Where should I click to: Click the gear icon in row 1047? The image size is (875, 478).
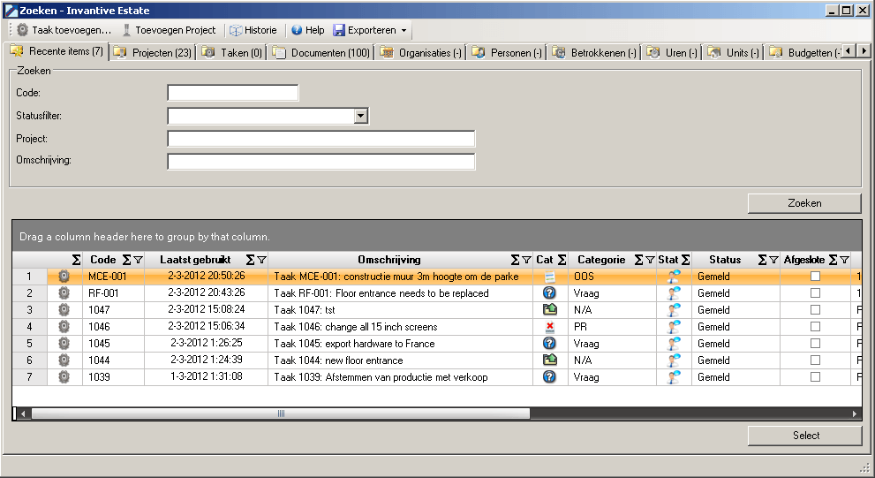coord(64,309)
